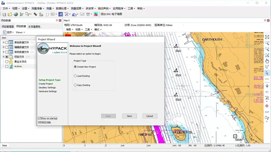Click the red 3D terrain icon
271x152 pixels.
click(x=96, y=14)
